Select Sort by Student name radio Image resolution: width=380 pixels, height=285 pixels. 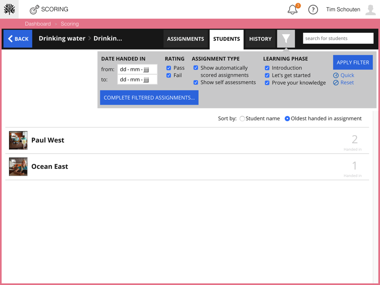click(242, 118)
